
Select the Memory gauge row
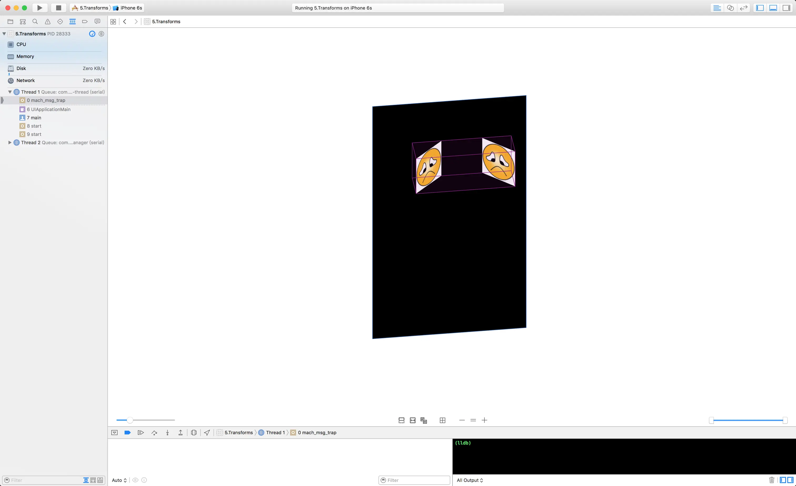[25, 57]
